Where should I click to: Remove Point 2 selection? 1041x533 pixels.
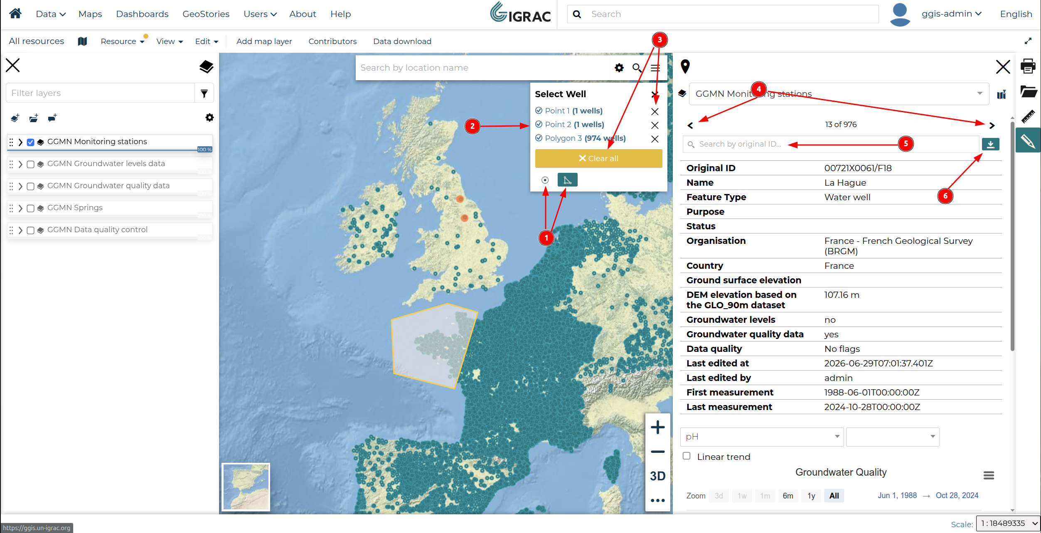click(x=655, y=125)
